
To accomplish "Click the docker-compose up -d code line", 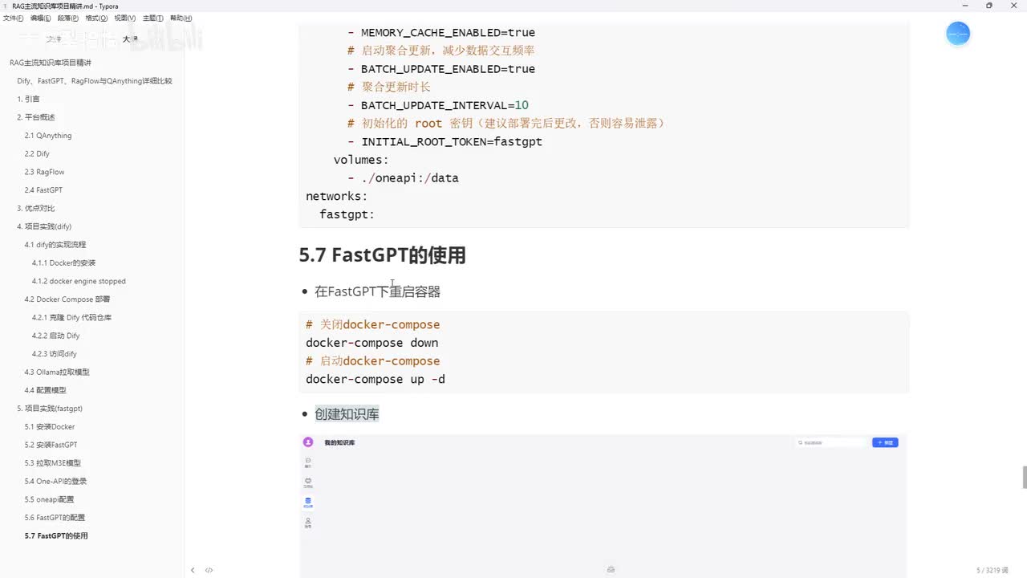I will click(375, 379).
